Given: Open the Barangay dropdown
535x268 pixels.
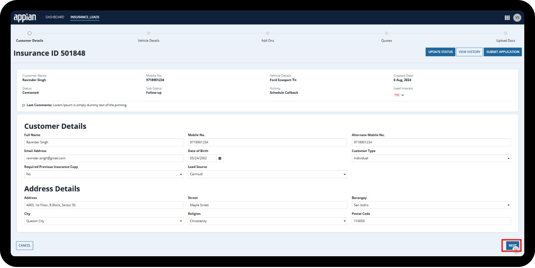Looking at the screenshot, I should pyautogui.click(x=431, y=205).
